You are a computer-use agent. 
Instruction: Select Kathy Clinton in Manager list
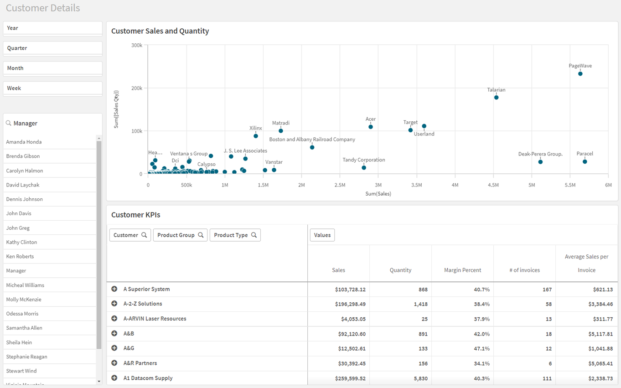click(x=21, y=242)
